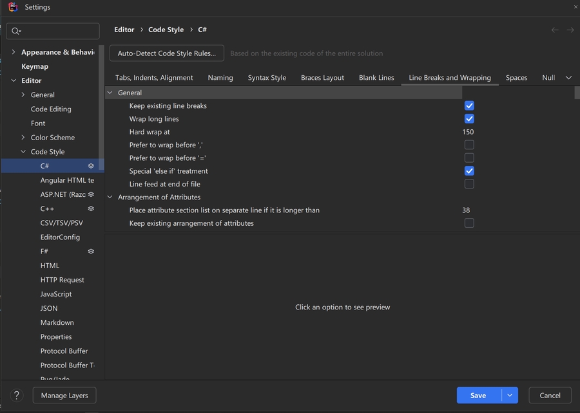580x413 pixels.
Task: Click the layers icon beside ASP.NET (Razor)
Action: click(91, 194)
